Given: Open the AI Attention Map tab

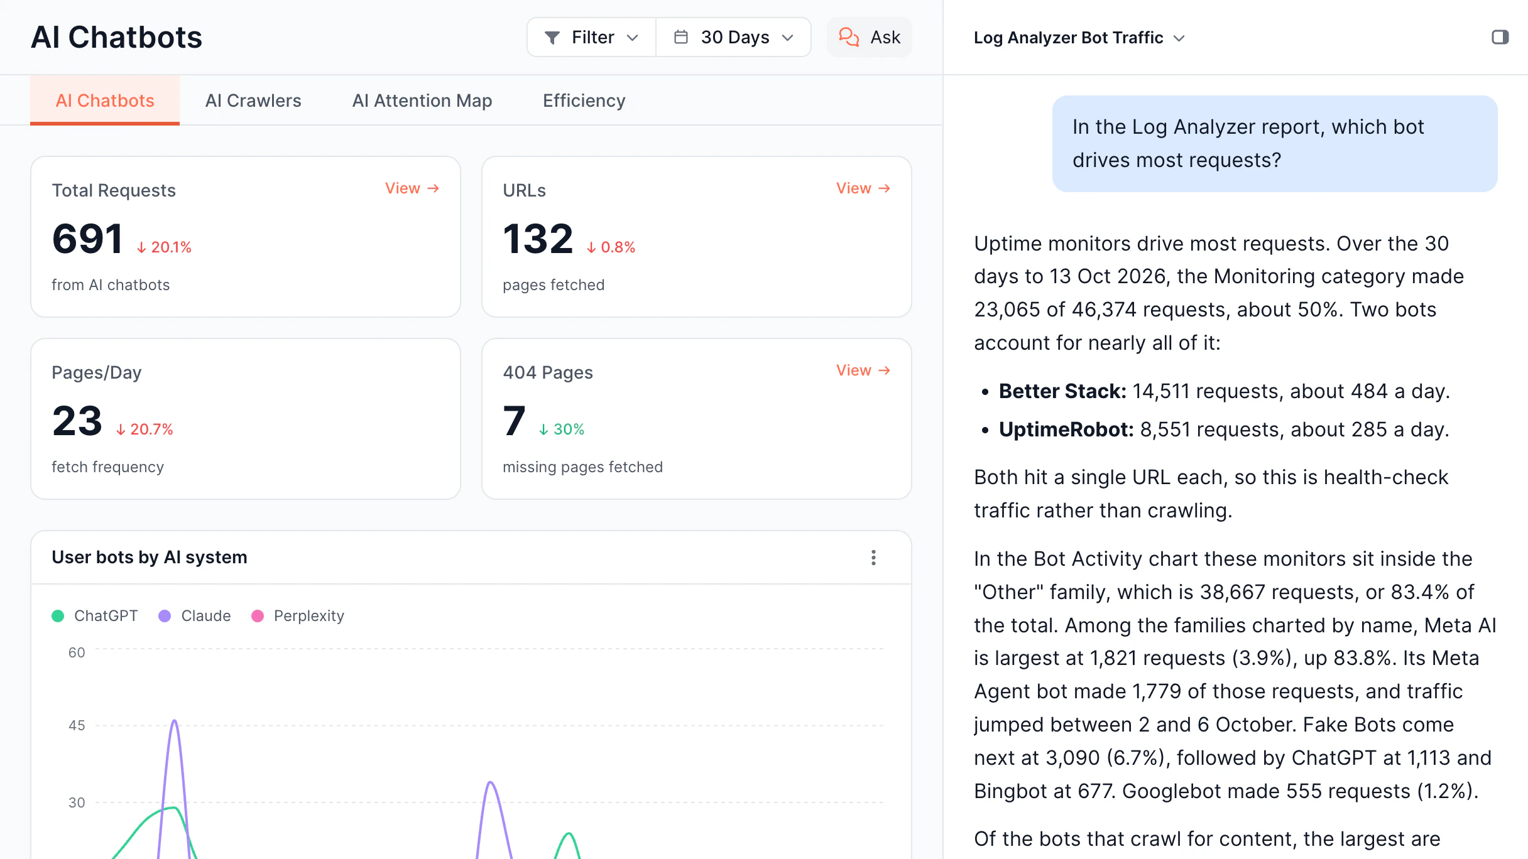Looking at the screenshot, I should 422,100.
